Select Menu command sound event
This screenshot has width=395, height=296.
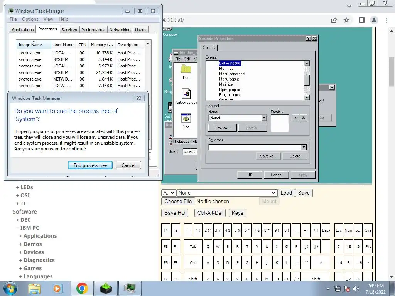coord(232,74)
